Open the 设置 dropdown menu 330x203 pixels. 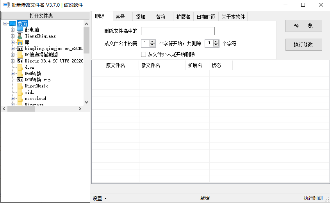[x=100, y=198]
